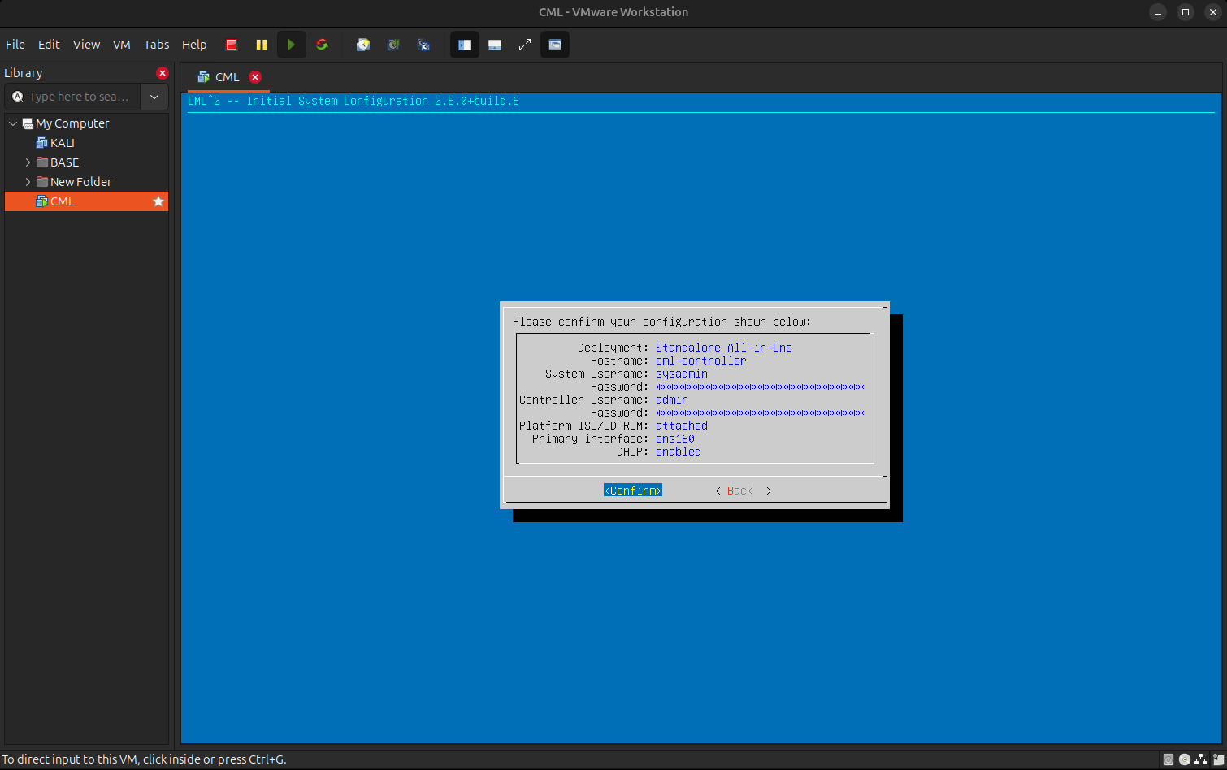Enter full screen mode
The image size is (1227, 770).
tap(525, 45)
